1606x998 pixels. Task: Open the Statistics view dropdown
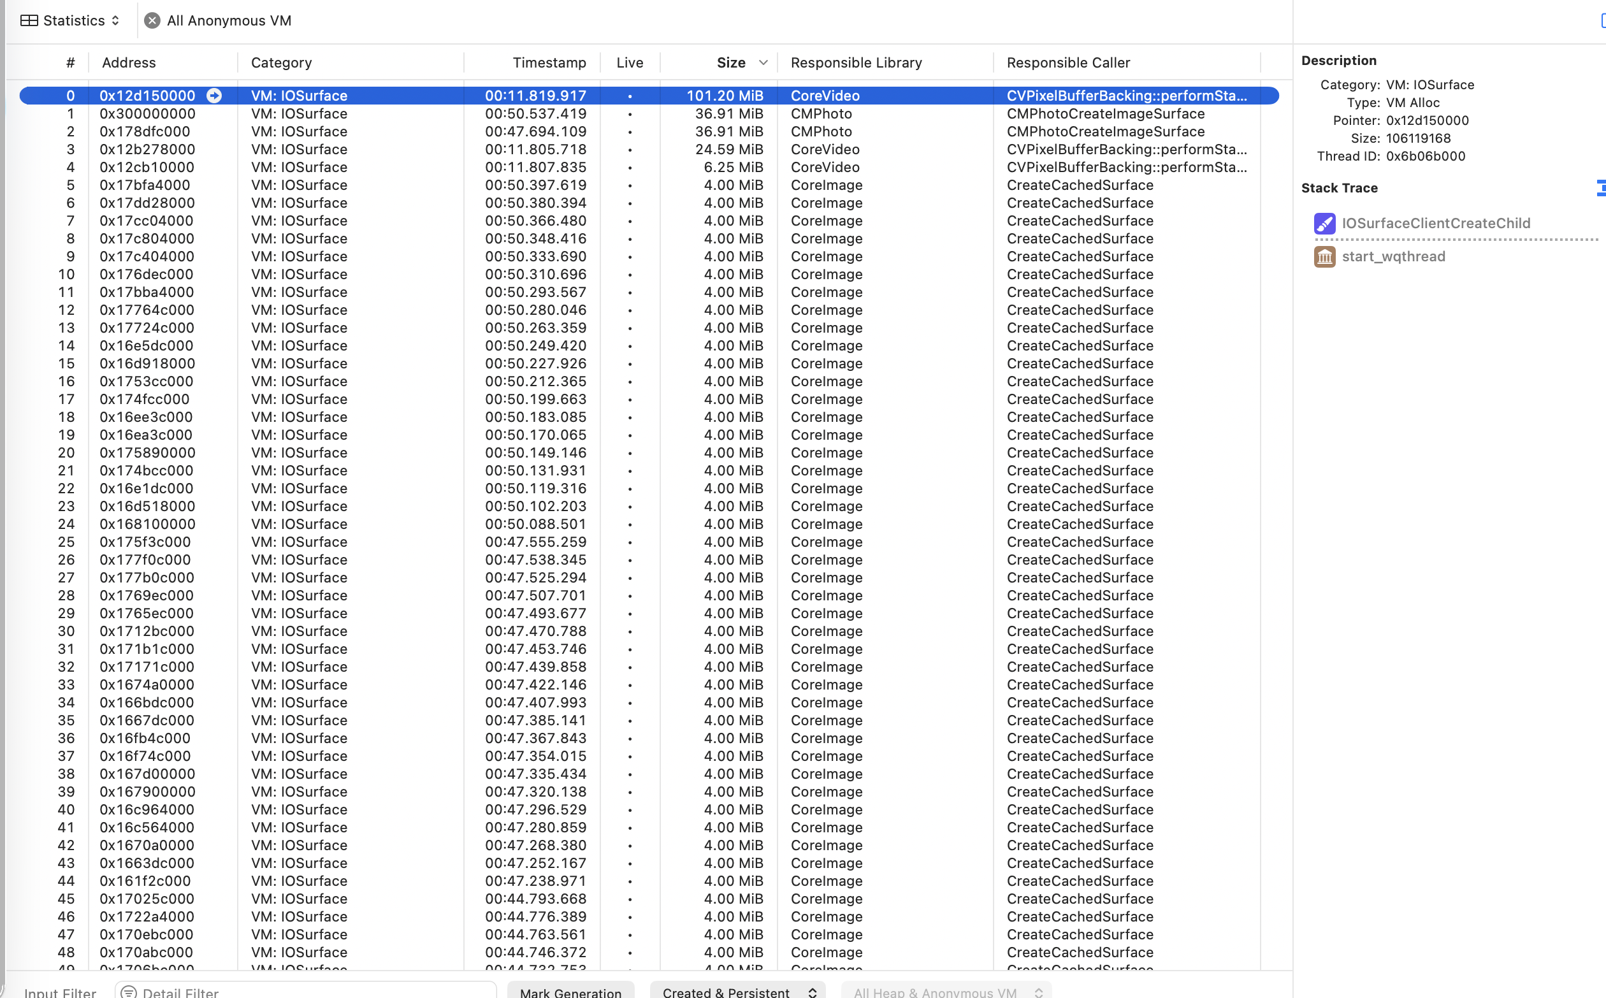pos(73,20)
